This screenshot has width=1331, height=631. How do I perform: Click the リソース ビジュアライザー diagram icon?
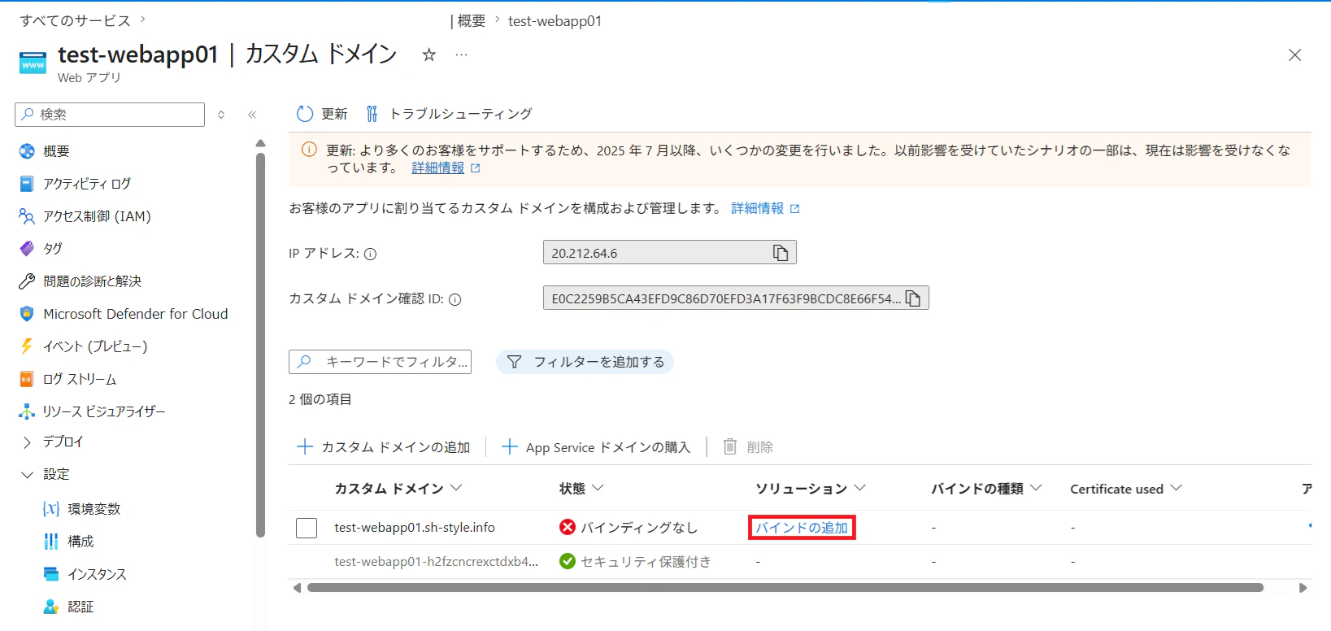pos(27,411)
